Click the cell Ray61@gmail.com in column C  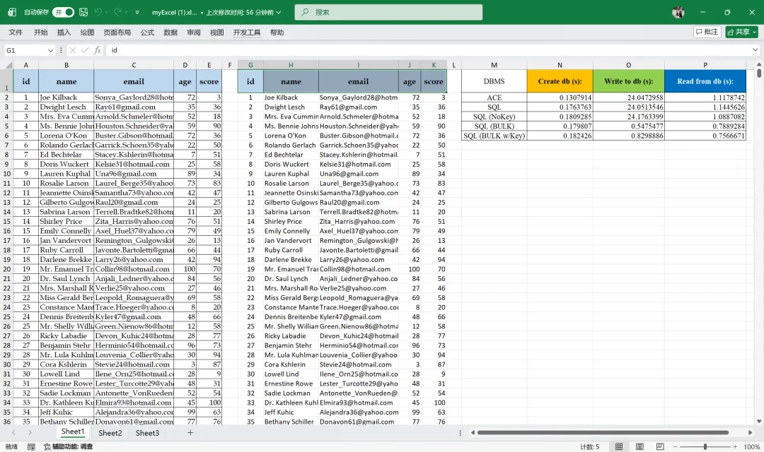click(x=134, y=107)
